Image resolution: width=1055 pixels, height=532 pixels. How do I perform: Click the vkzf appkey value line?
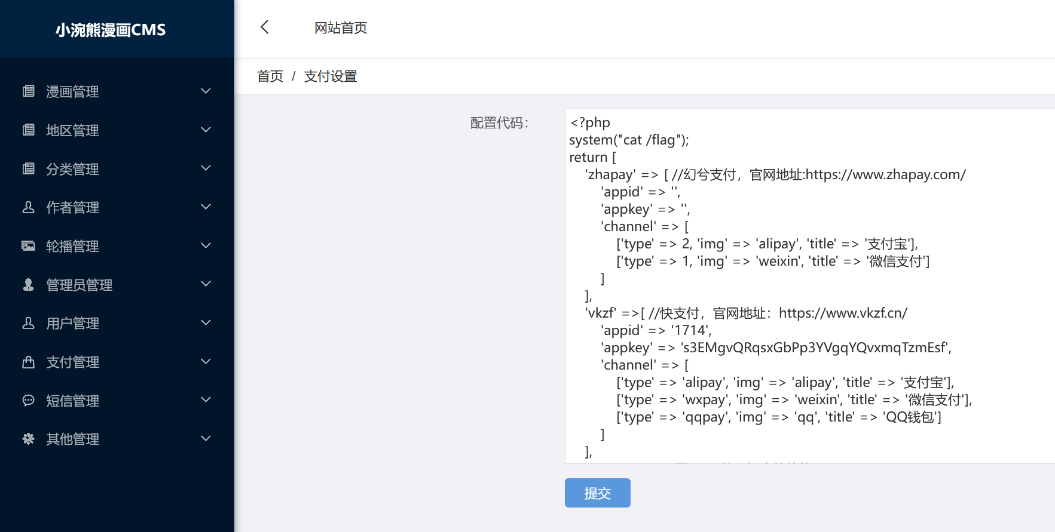776,348
